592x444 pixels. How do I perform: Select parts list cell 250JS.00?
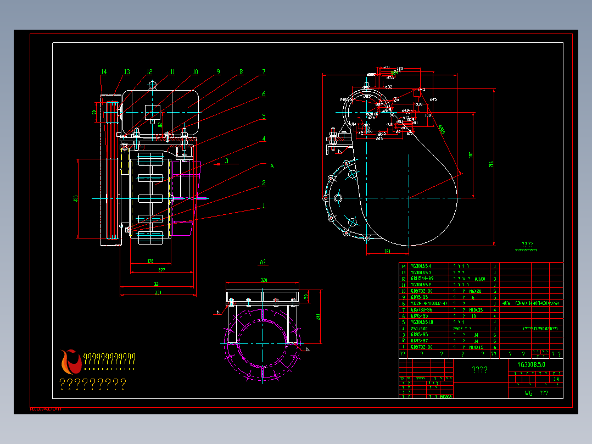point(418,329)
